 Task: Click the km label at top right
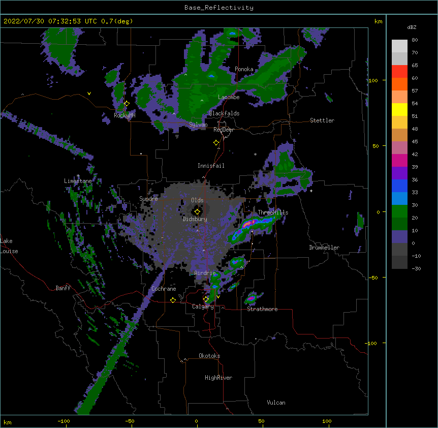click(378, 21)
